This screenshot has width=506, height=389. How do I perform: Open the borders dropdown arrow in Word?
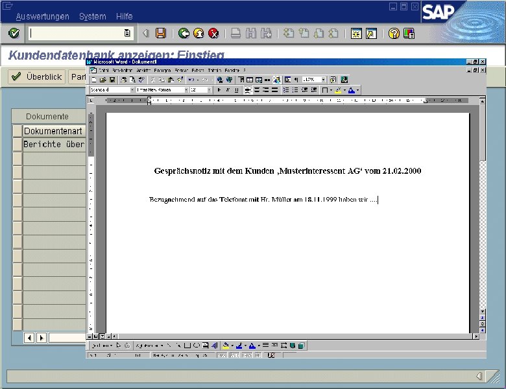pos(331,90)
